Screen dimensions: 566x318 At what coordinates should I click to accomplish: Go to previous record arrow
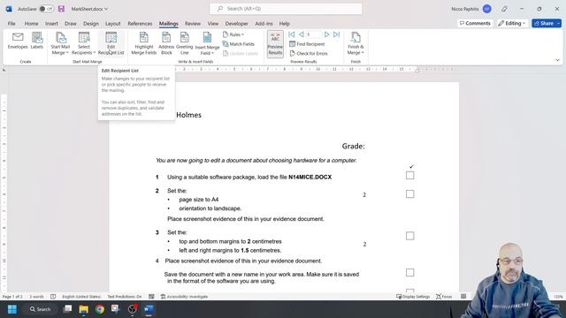(301, 34)
